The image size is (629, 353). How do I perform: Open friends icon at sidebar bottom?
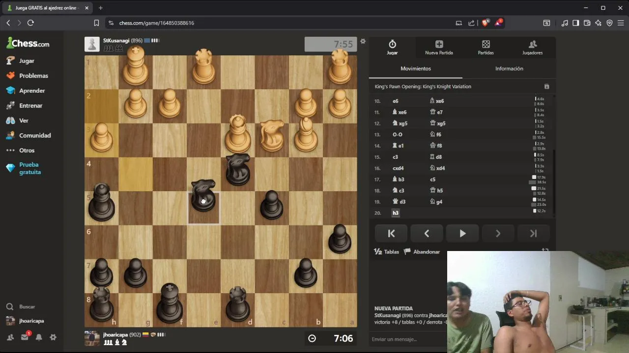click(10, 337)
